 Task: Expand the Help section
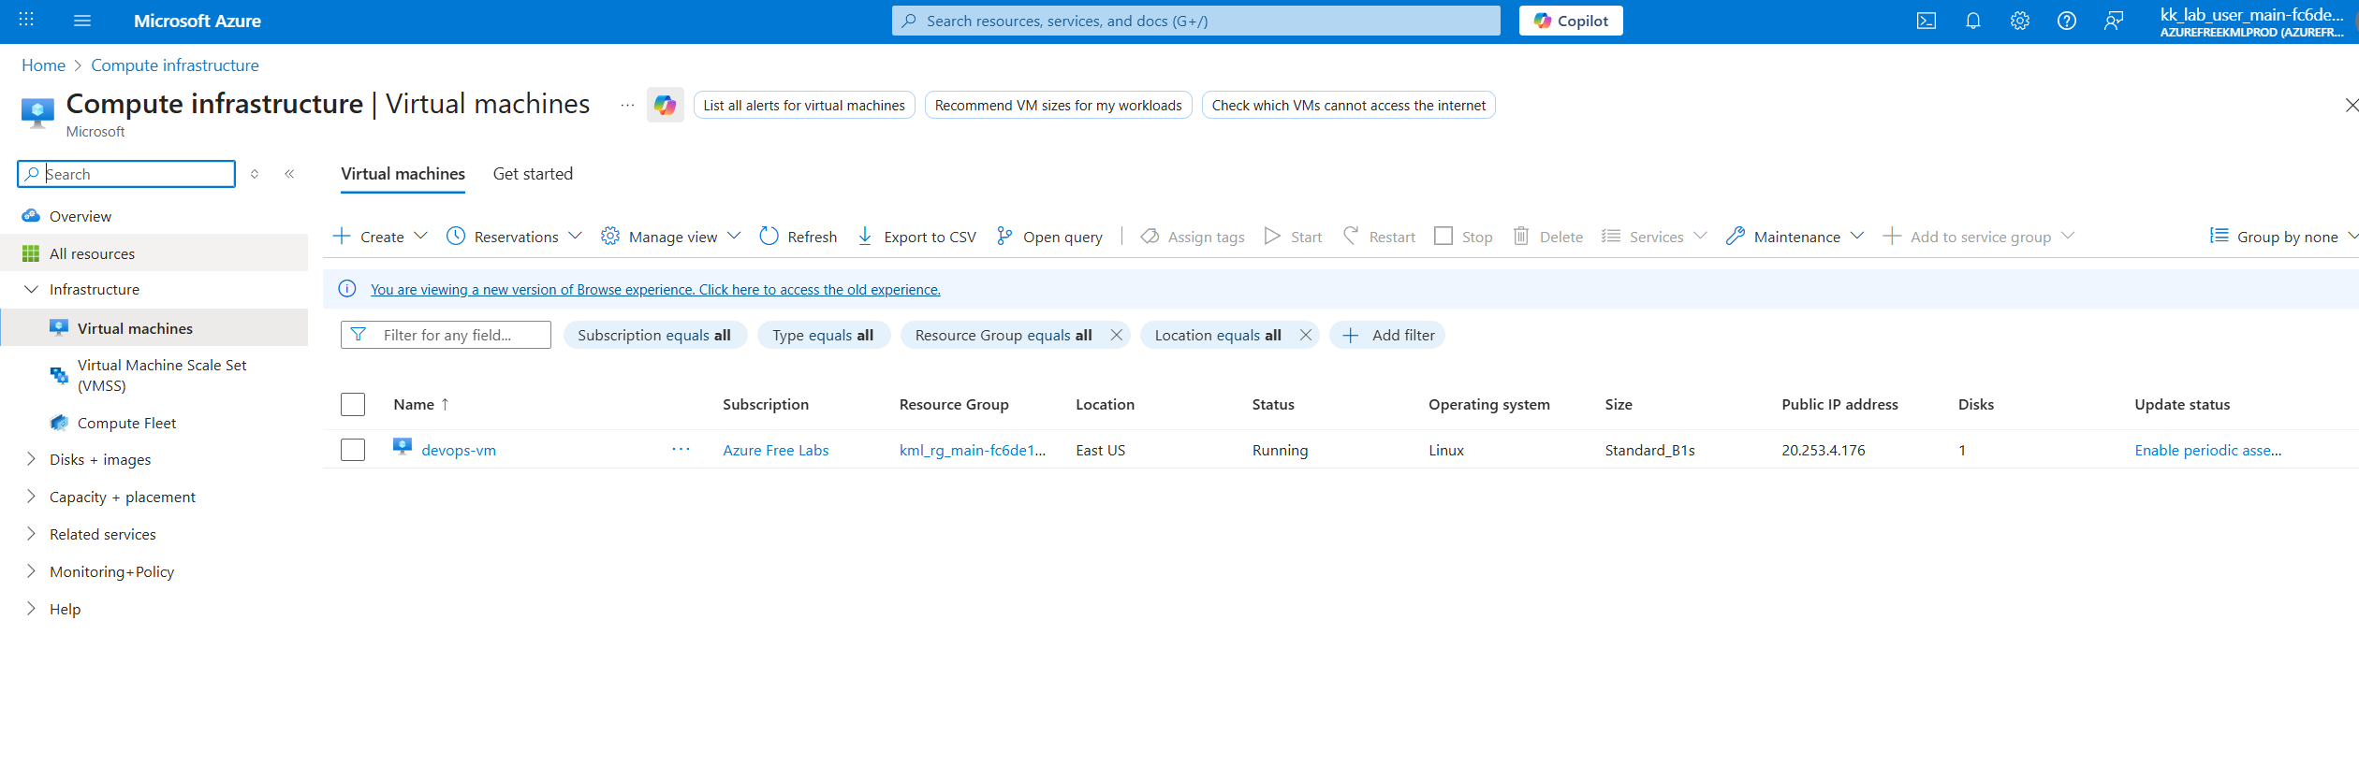(31, 609)
